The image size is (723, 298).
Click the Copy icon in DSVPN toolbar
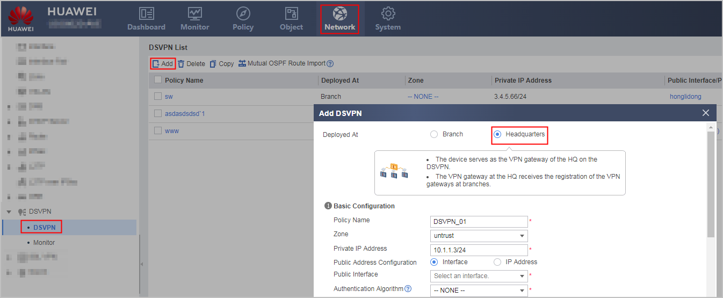click(213, 63)
